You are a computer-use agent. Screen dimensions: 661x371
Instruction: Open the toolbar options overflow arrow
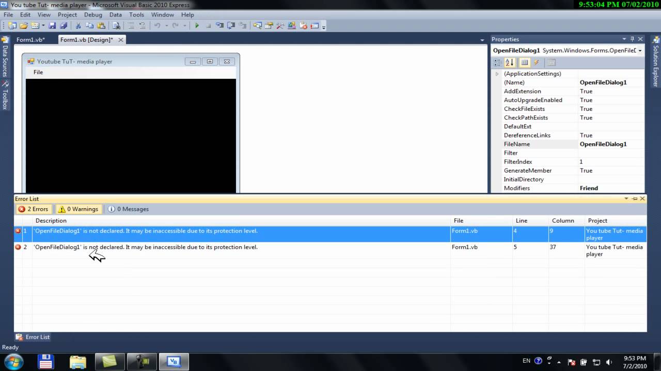click(324, 27)
